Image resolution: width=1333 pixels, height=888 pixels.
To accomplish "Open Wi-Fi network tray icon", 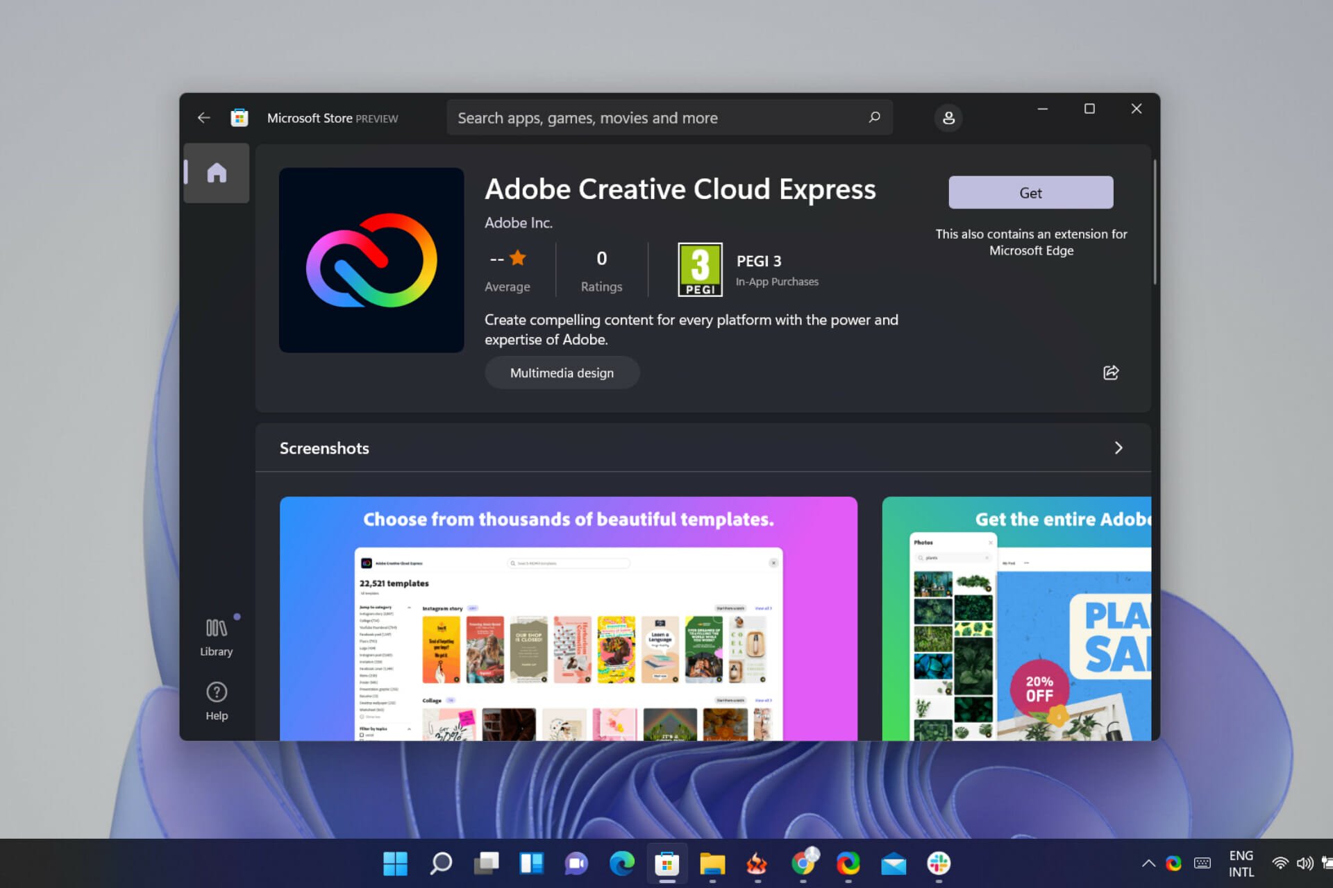I will [x=1280, y=863].
